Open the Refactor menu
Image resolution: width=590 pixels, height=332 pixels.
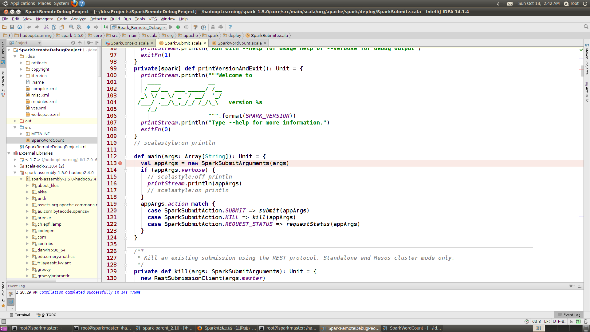coord(98,19)
